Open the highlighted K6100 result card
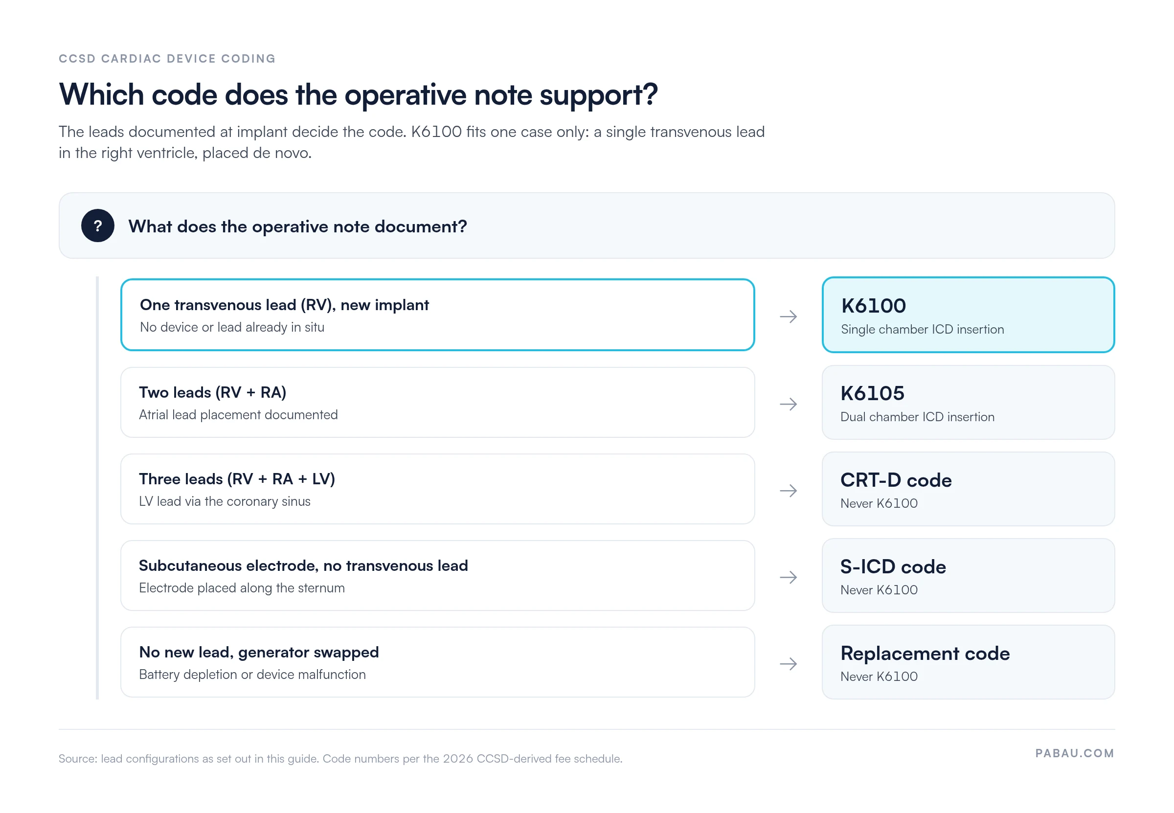1174x813 pixels. pos(968,315)
